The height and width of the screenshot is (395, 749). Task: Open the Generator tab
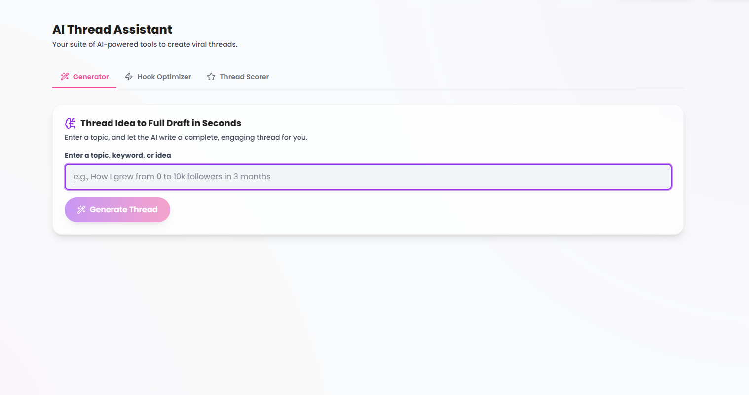84,77
